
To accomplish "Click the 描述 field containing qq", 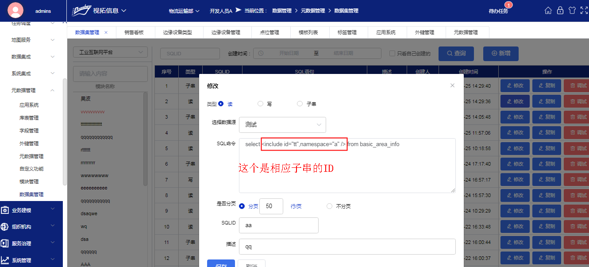I will pyautogui.click(x=347, y=247).
